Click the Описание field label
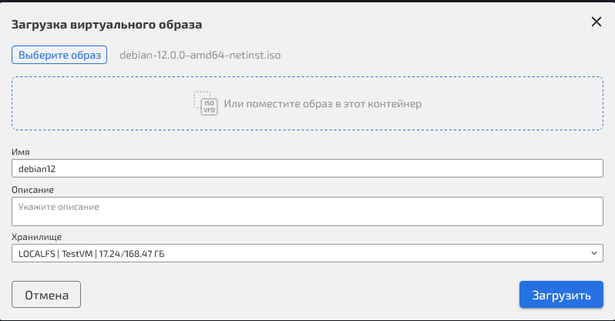Viewport: 615px width, 321px height. pyautogui.click(x=32, y=189)
